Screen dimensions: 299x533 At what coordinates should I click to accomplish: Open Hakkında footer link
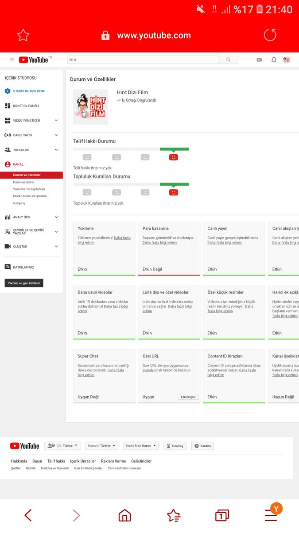point(19,461)
